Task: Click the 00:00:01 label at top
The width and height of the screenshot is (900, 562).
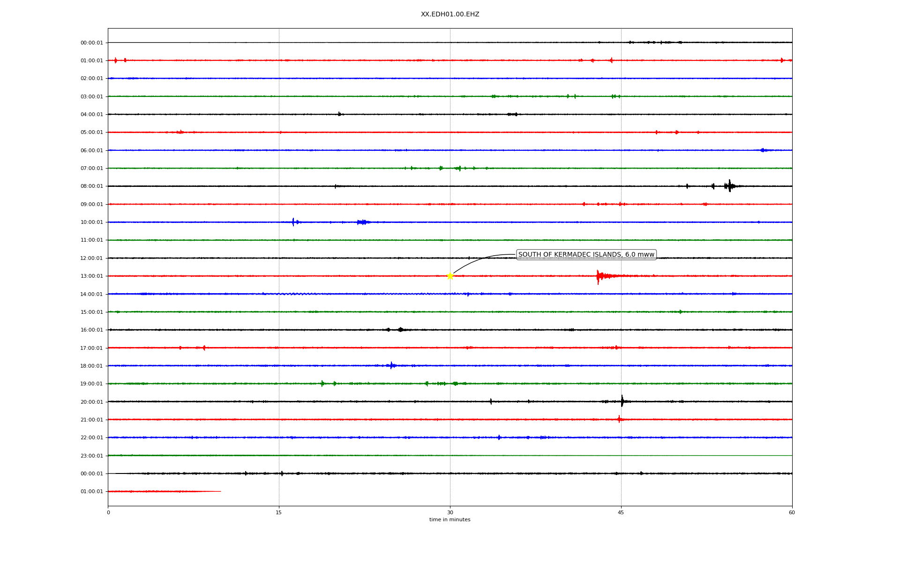Action: point(92,43)
